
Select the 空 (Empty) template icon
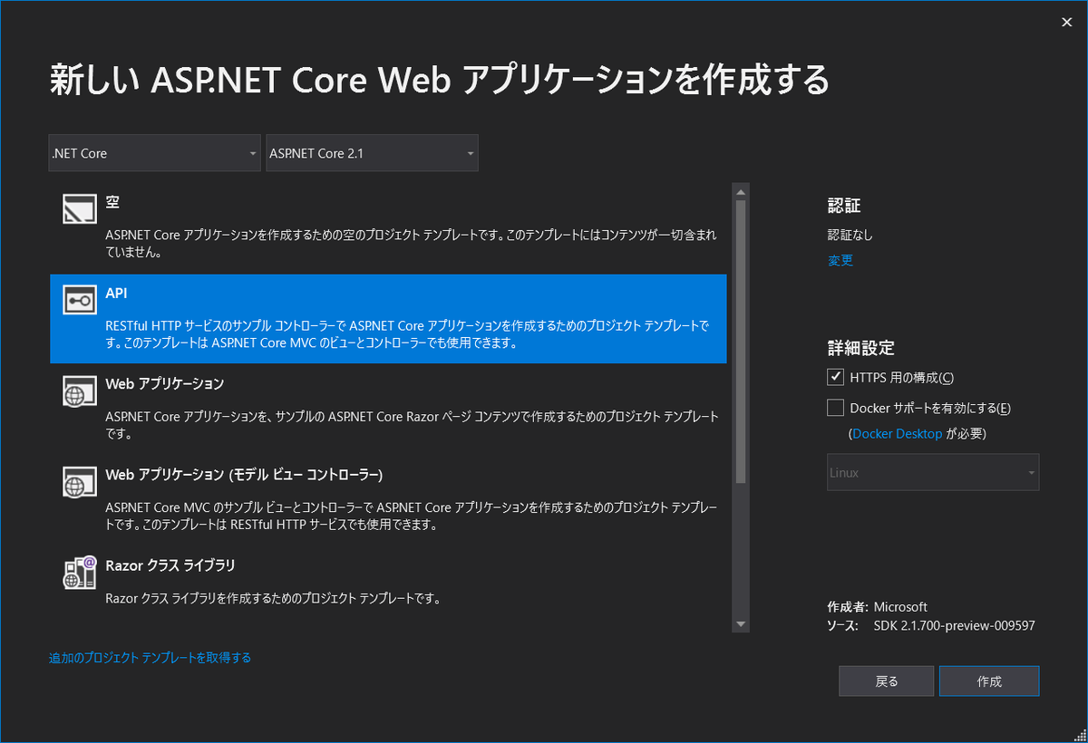click(80, 209)
